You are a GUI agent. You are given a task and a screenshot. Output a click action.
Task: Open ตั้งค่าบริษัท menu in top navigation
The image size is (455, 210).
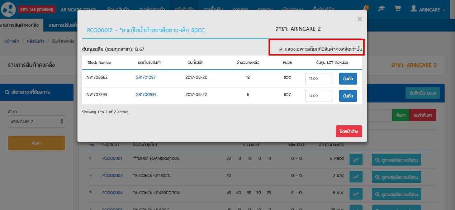[324, 10]
